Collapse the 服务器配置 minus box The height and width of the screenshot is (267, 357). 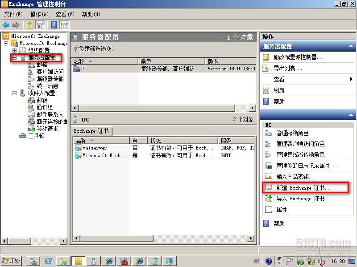pyautogui.click(x=15, y=58)
